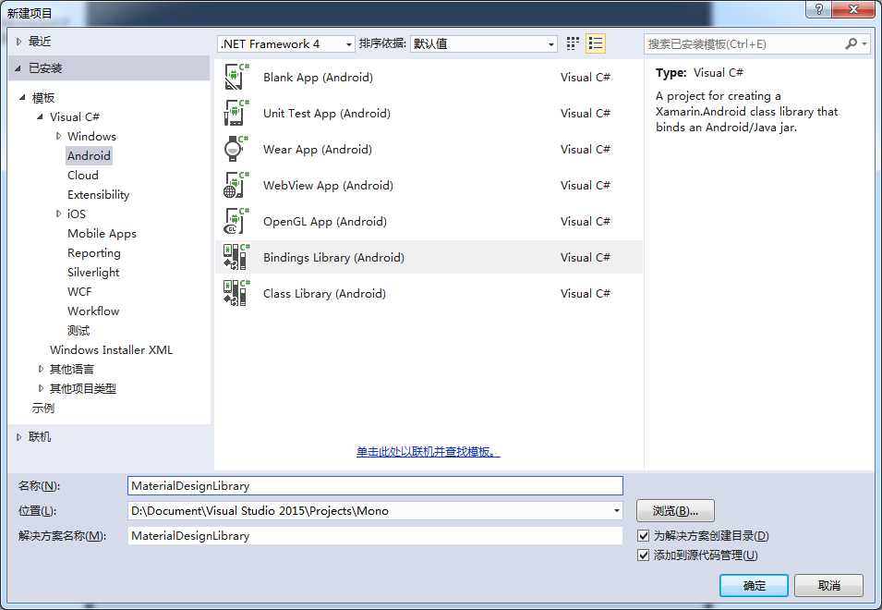Screen dimensions: 882x610
Task: Collapse the 已安装 section
Action: (x=18, y=68)
